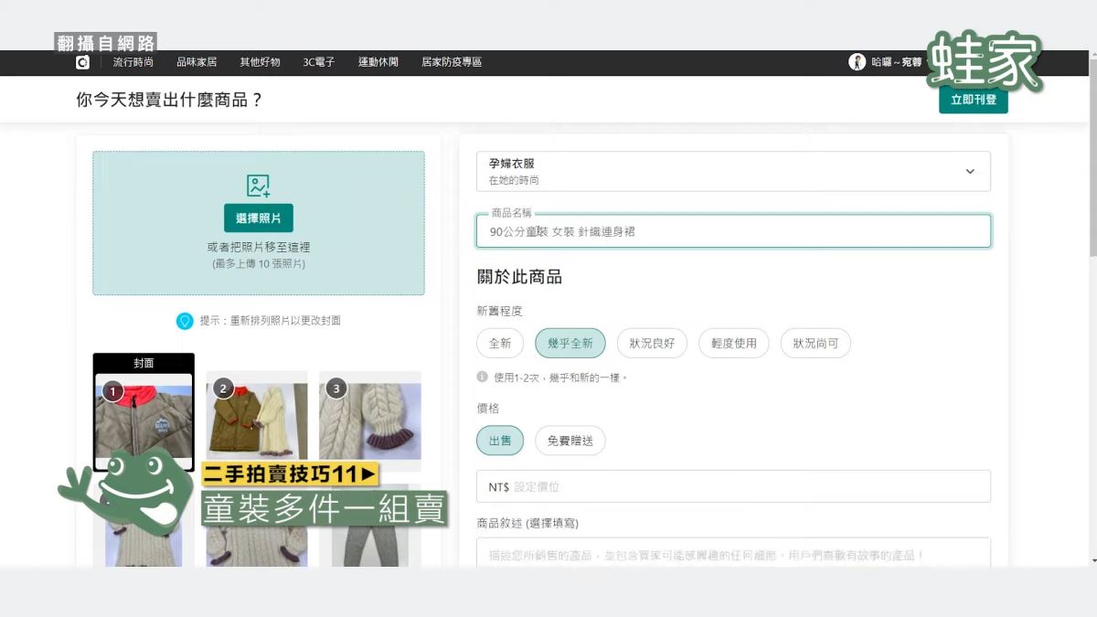The height and width of the screenshot is (617, 1097).
Task: Click the 立即刊登 button
Action: pyautogui.click(x=973, y=100)
